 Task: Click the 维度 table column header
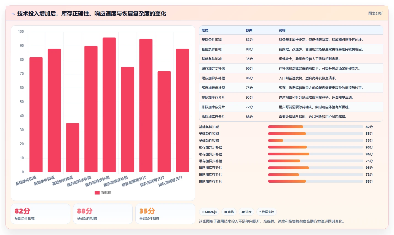point(205,30)
